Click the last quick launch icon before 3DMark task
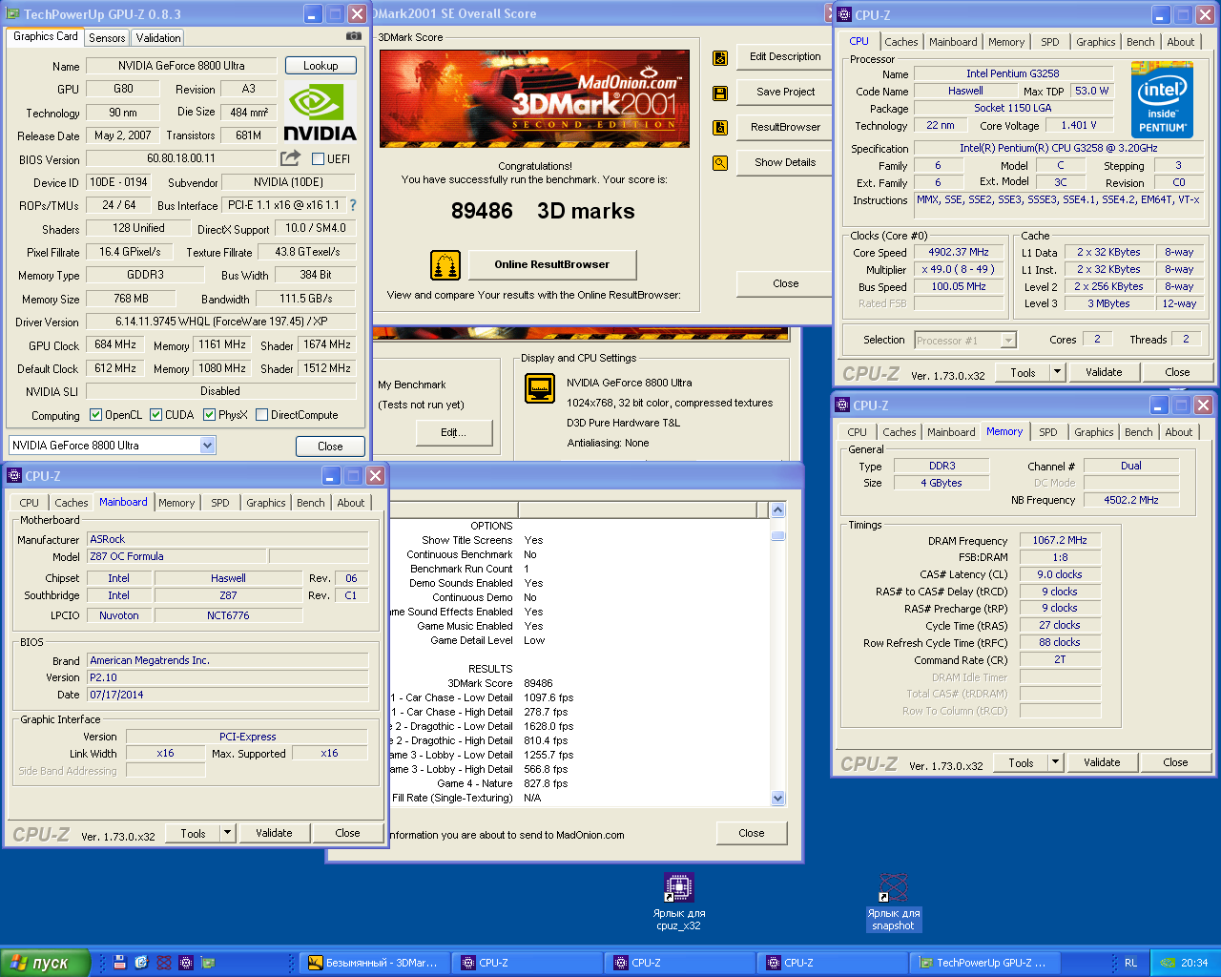 [x=209, y=963]
